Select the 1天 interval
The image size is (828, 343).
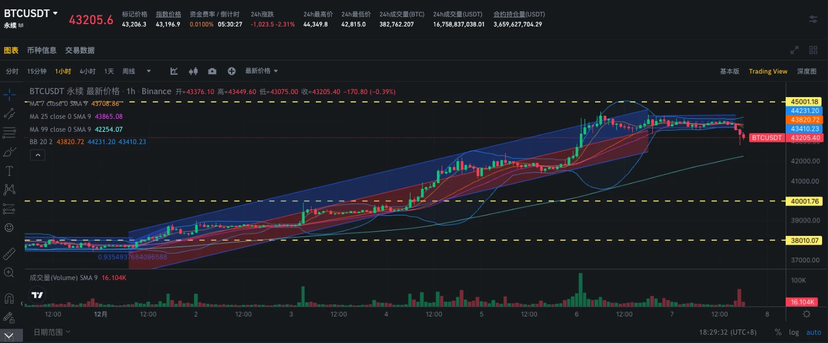click(x=109, y=71)
